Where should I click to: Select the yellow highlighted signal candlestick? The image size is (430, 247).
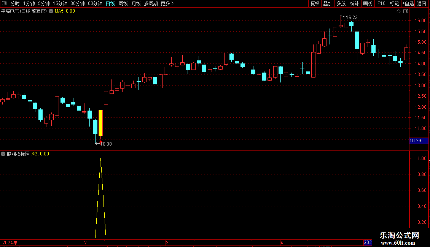tap(100, 123)
